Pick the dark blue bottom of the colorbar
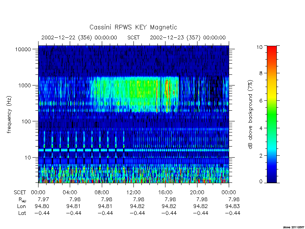The width and height of the screenshot is (305, 229). click(x=272, y=179)
